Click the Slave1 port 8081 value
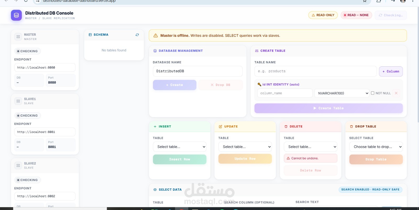 52,147
